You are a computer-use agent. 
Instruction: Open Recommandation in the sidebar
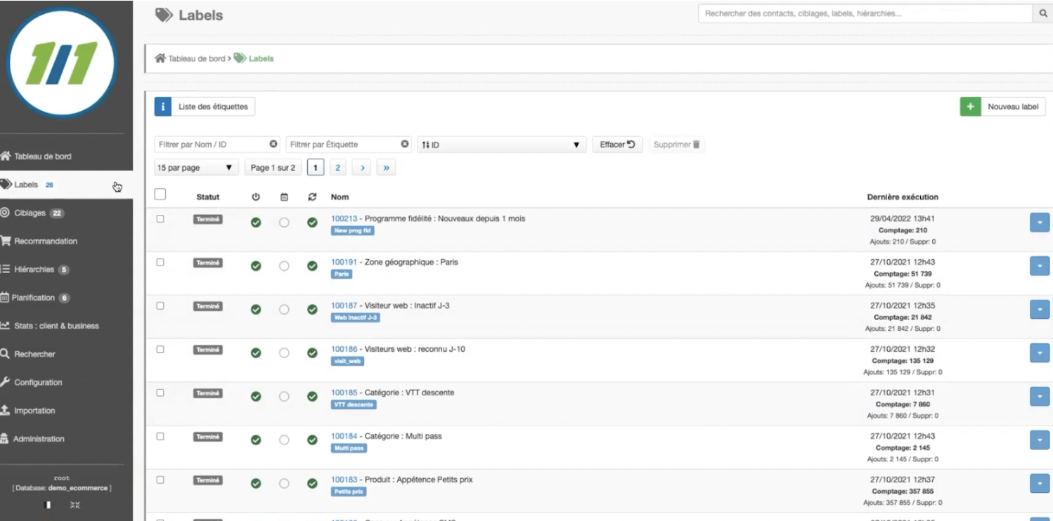click(x=66, y=241)
